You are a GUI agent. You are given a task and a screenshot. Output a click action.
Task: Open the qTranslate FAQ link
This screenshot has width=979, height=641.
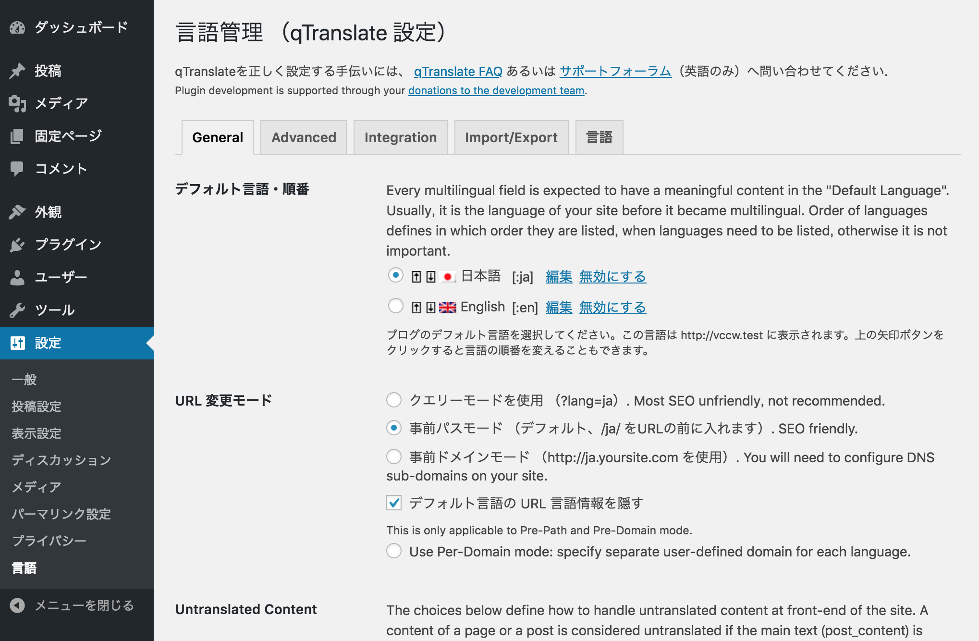[458, 72]
